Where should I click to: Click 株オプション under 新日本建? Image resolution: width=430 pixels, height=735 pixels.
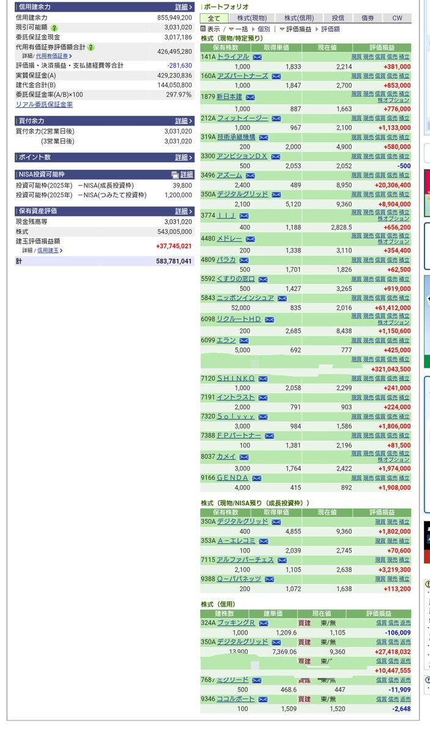click(x=393, y=100)
